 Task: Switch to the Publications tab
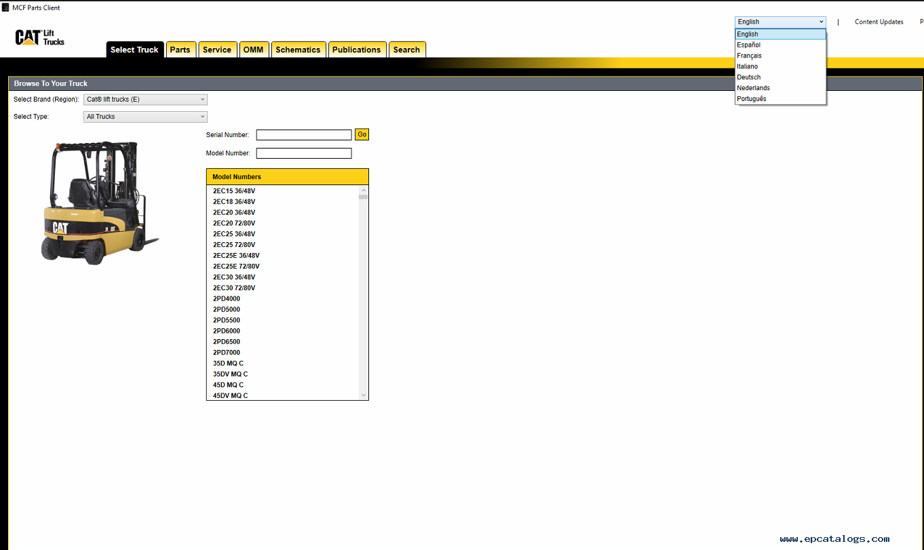357,50
